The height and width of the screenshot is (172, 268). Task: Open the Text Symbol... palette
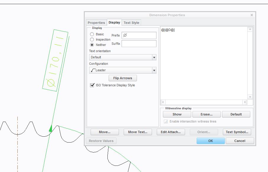pyautogui.click(x=237, y=132)
